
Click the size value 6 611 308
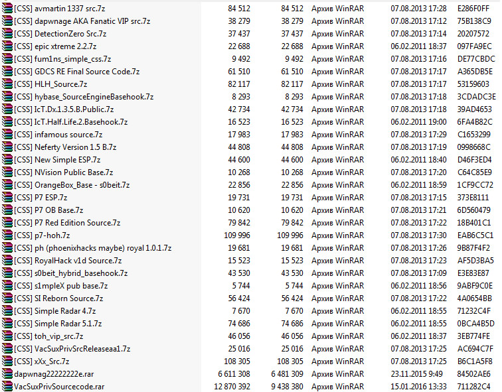click(234, 374)
